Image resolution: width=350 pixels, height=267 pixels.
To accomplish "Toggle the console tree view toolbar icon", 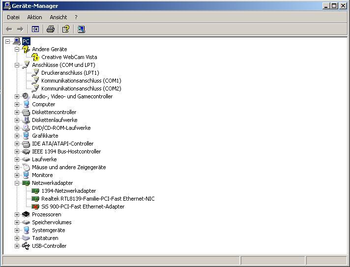I will click(35, 29).
